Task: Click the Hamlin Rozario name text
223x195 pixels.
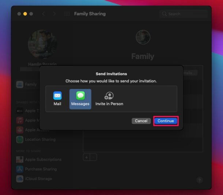Action: pos(42,64)
